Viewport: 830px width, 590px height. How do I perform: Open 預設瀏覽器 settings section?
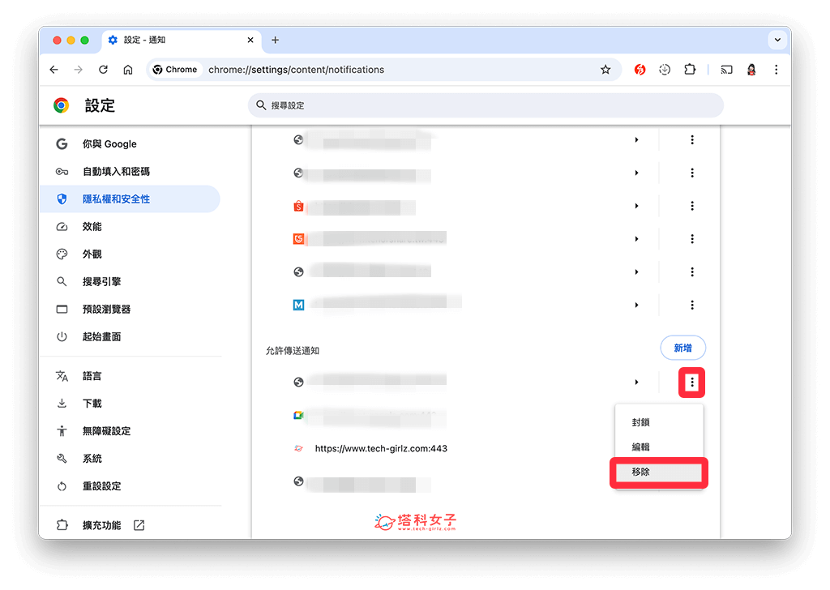tap(130, 309)
